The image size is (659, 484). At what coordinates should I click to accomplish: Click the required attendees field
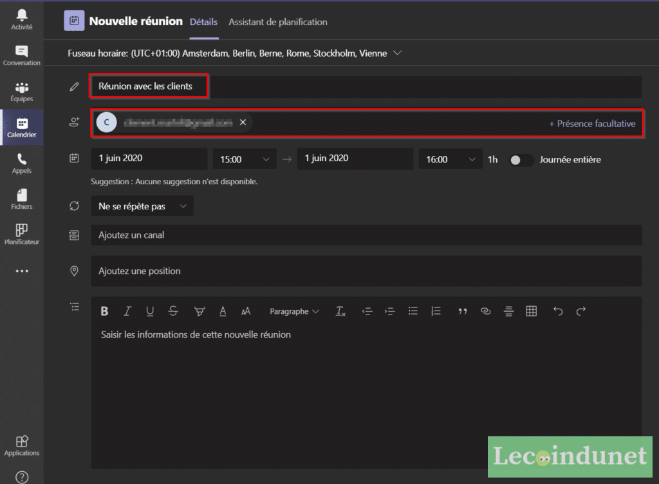[x=367, y=123]
